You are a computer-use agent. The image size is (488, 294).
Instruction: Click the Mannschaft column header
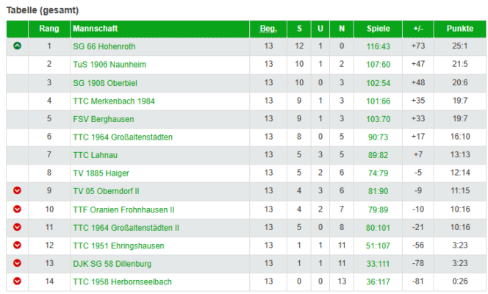click(96, 29)
